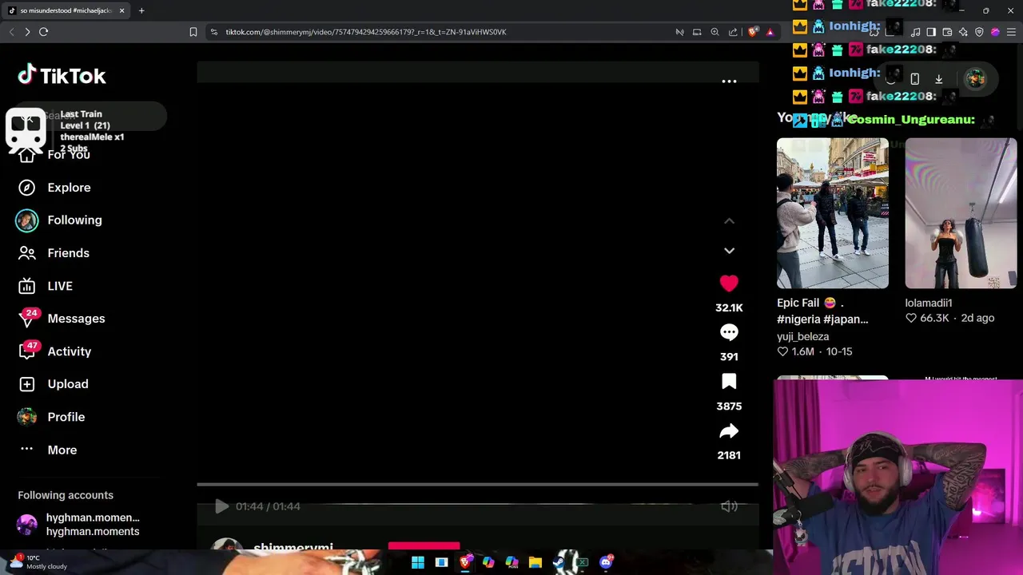Open Brave Shields lion icon
This screenshot has width=1023, height=575.
coord(753,32)
